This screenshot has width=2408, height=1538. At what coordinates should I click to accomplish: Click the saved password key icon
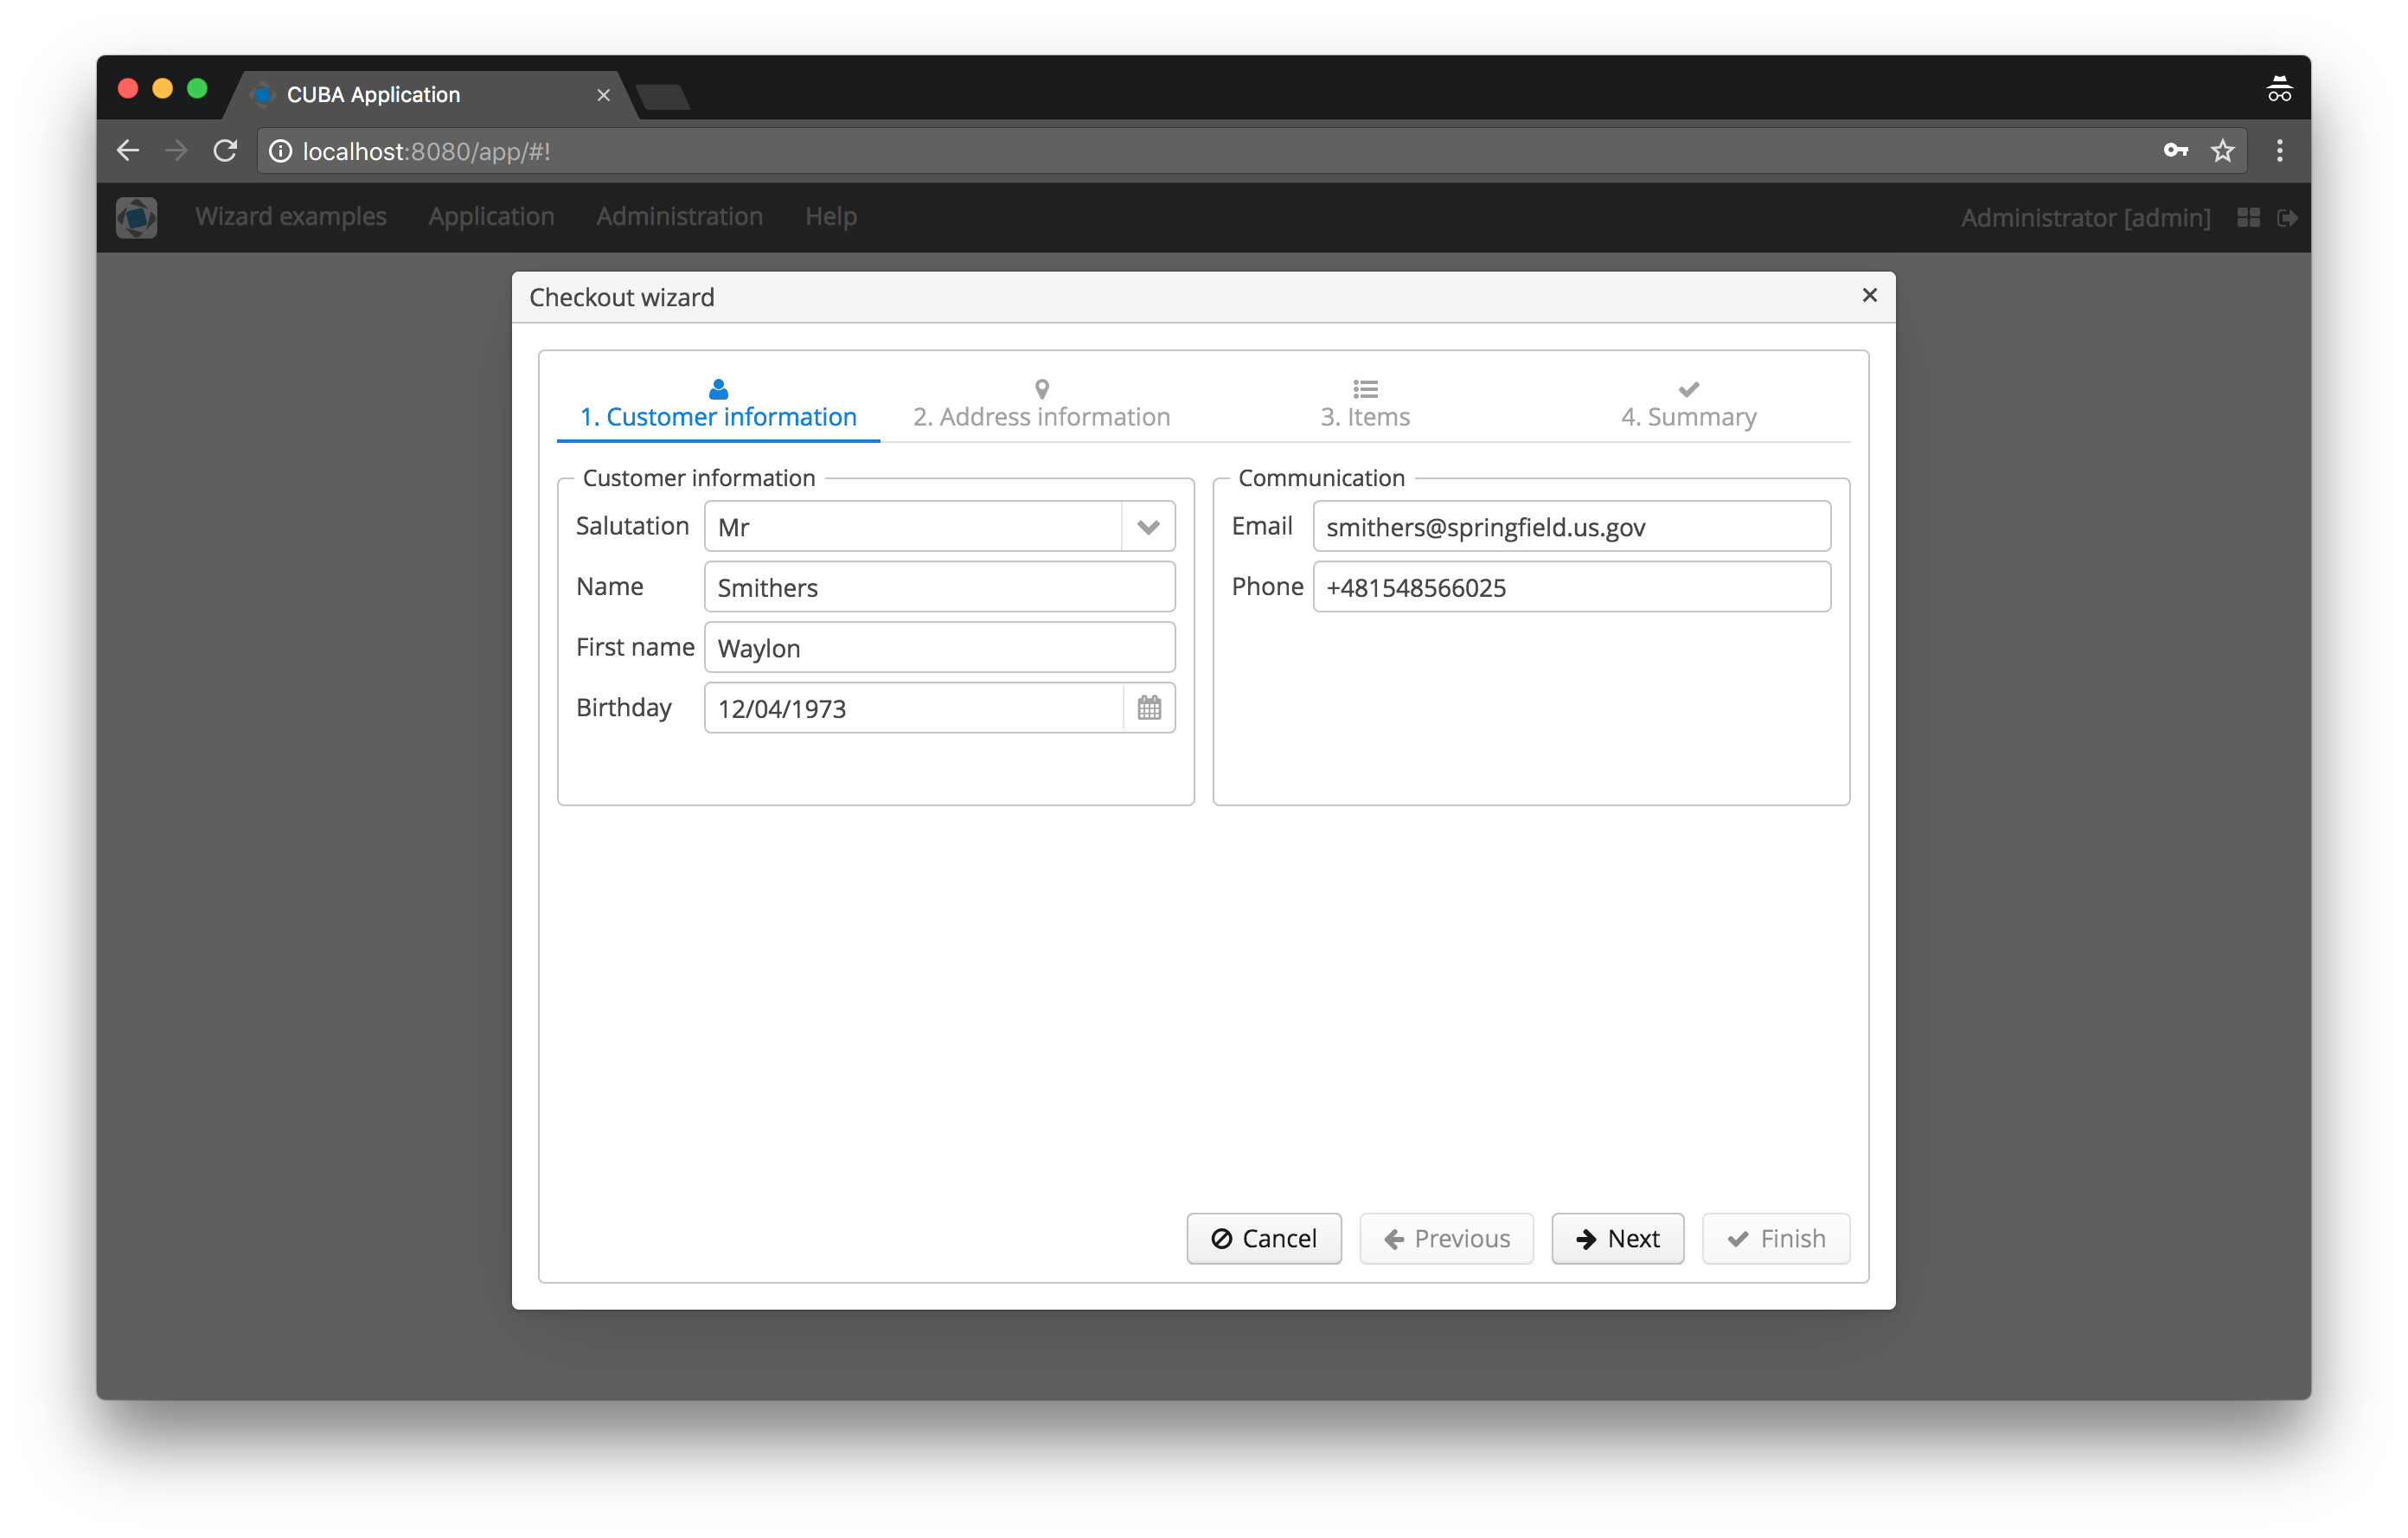point(2175,151)
